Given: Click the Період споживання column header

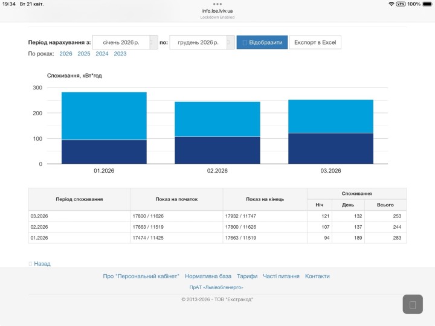Looking at the screenshot, I should 79,199.
